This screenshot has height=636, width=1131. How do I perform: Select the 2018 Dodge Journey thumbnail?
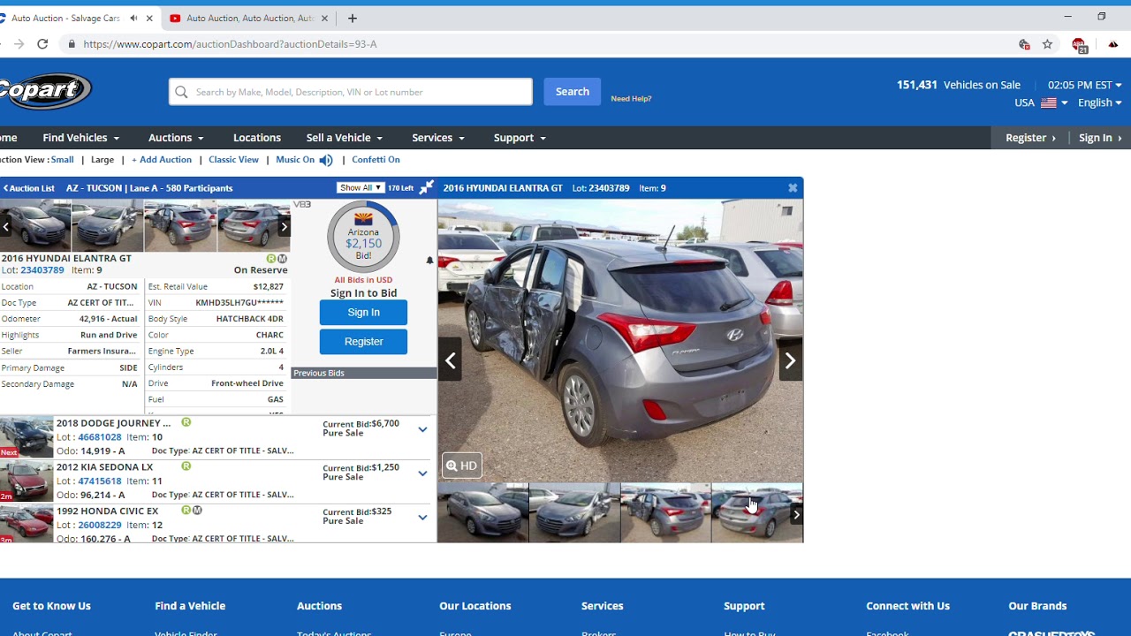tap(27, 436)
